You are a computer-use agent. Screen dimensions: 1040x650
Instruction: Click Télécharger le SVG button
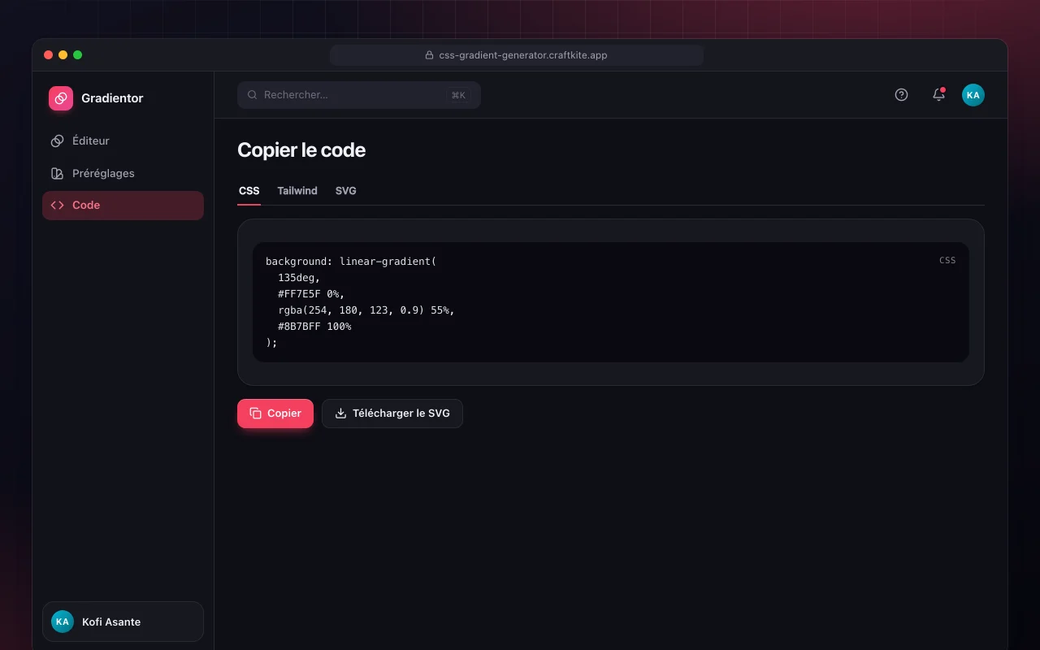(x=392, y=414)
